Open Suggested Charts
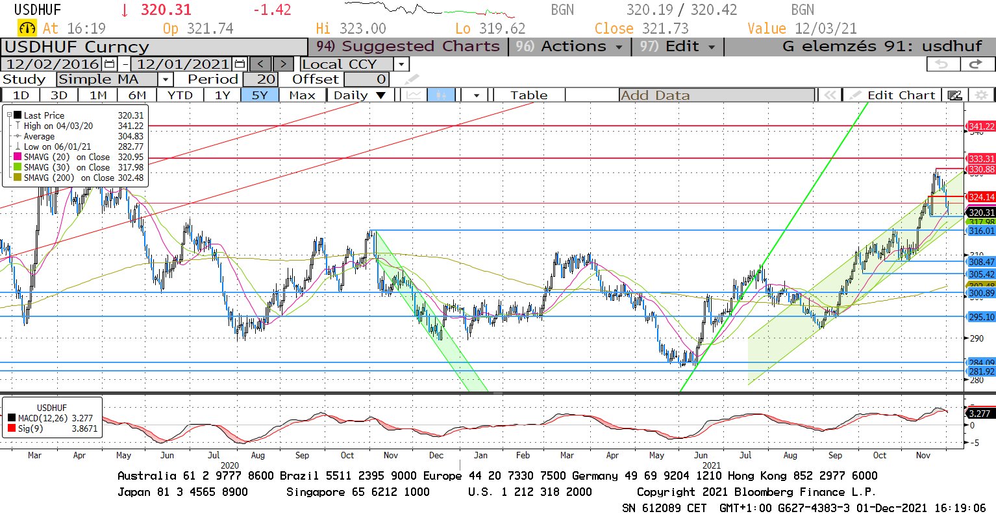 (408, 47)
